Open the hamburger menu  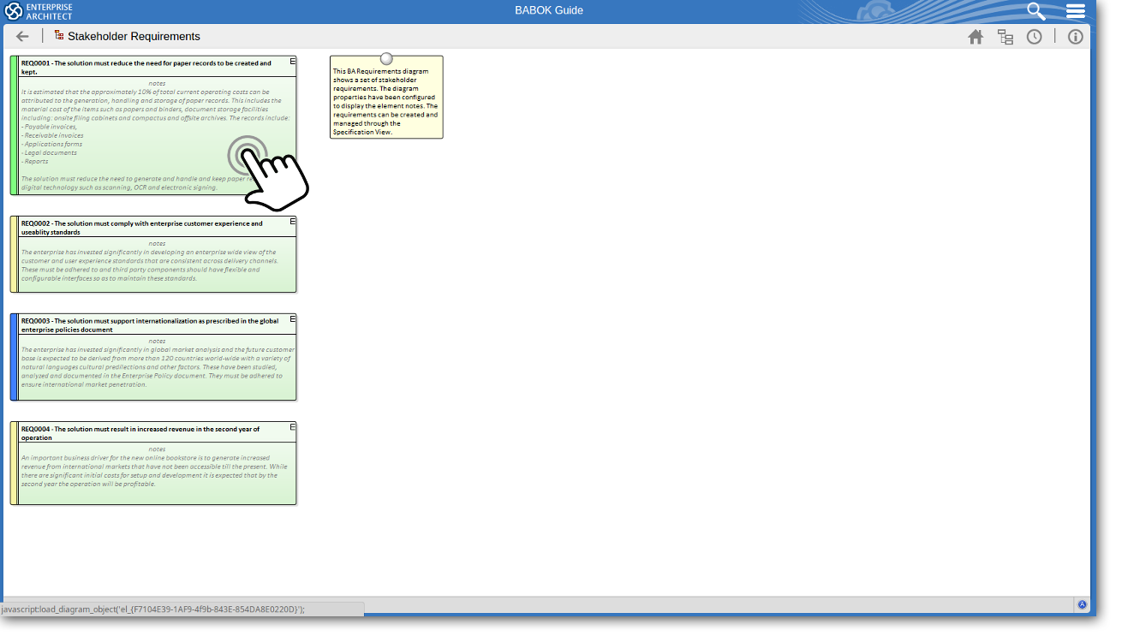pyautogui.click(x=1076, y=11)
